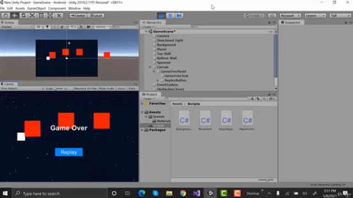Toggle VSync in Game view
Image resolution: width=353 pixels, height=198 pixels.
pos(121,89)
